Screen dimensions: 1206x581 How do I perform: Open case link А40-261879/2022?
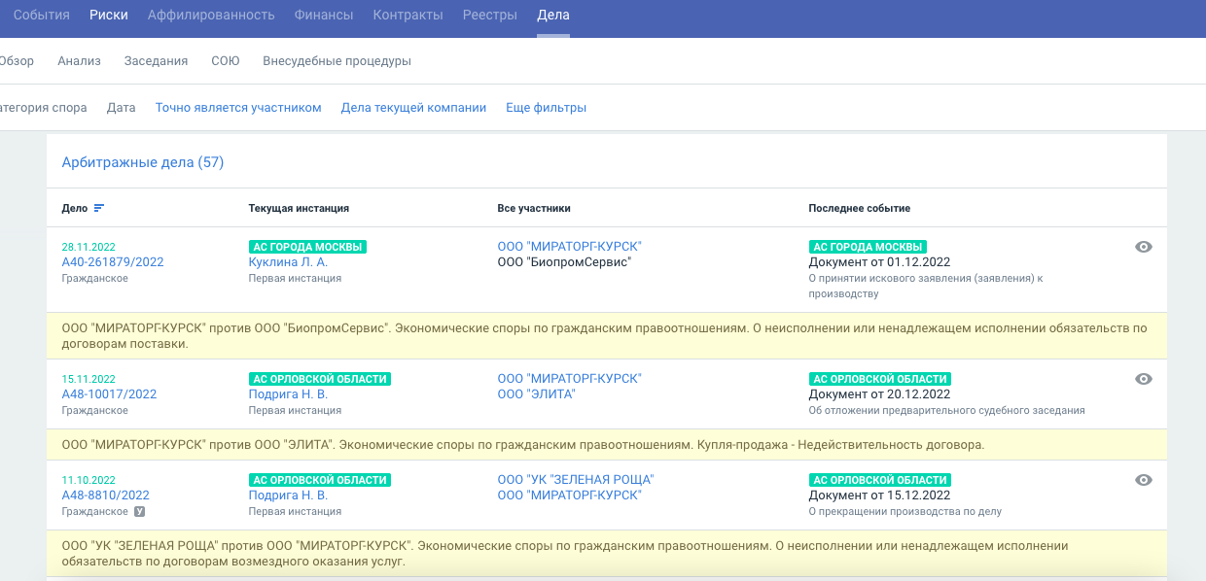tap(113, 262)
